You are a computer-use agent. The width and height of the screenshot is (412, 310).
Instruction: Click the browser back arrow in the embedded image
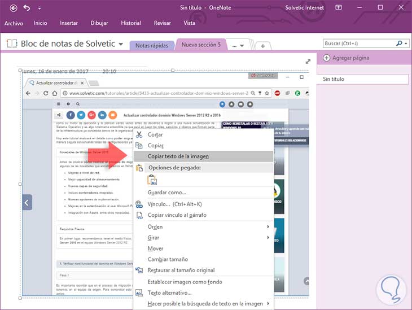pyautogui.click(x=28, y=93)
